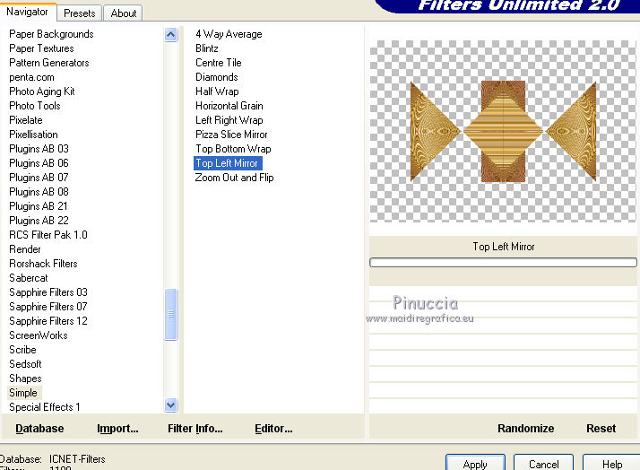Select Plugins AB 08 category

pyautogui.click(x=39, y=192)
